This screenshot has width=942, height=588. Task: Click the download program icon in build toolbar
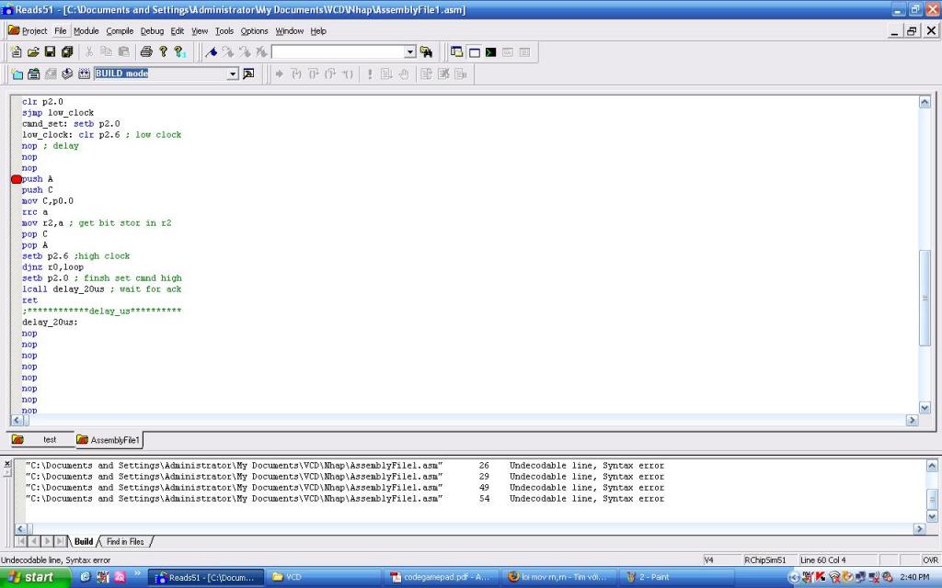coord(67,73)
